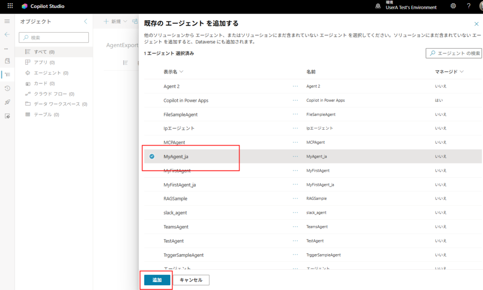
Task: Click the rocket publish icon in left rail
Action: [7, 102]
